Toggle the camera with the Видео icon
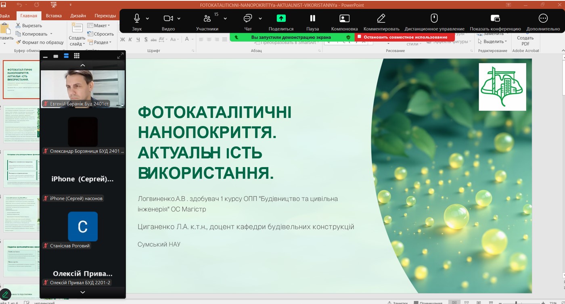The width and height of the screenshot is (565, 304). click(168, 19)
